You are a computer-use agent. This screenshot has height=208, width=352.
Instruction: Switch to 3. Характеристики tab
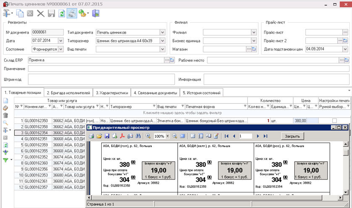tap(112, 93)
